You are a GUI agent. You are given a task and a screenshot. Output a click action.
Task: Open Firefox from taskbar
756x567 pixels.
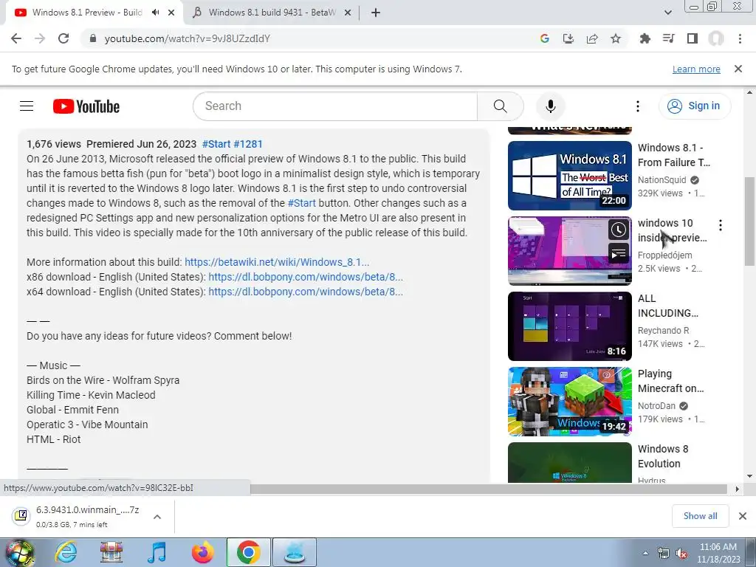203,552
